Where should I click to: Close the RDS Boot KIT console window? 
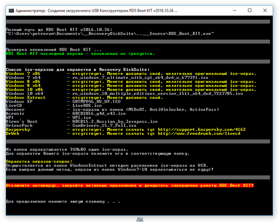[x=265, y=11]
